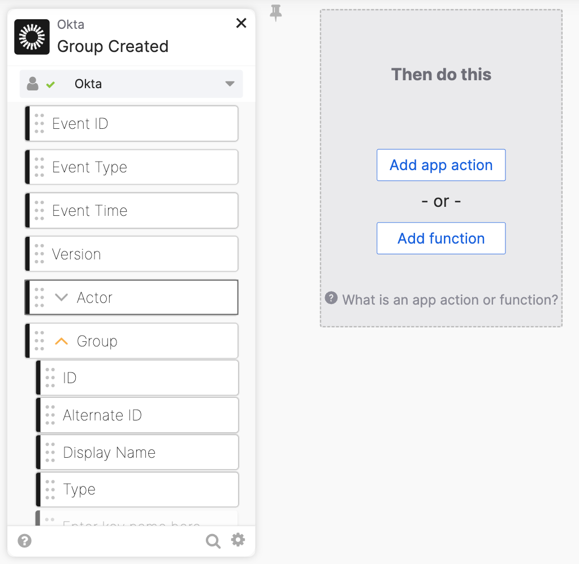Expand the Actor field group
Screen dimensions: 579x564
(62, 298)
